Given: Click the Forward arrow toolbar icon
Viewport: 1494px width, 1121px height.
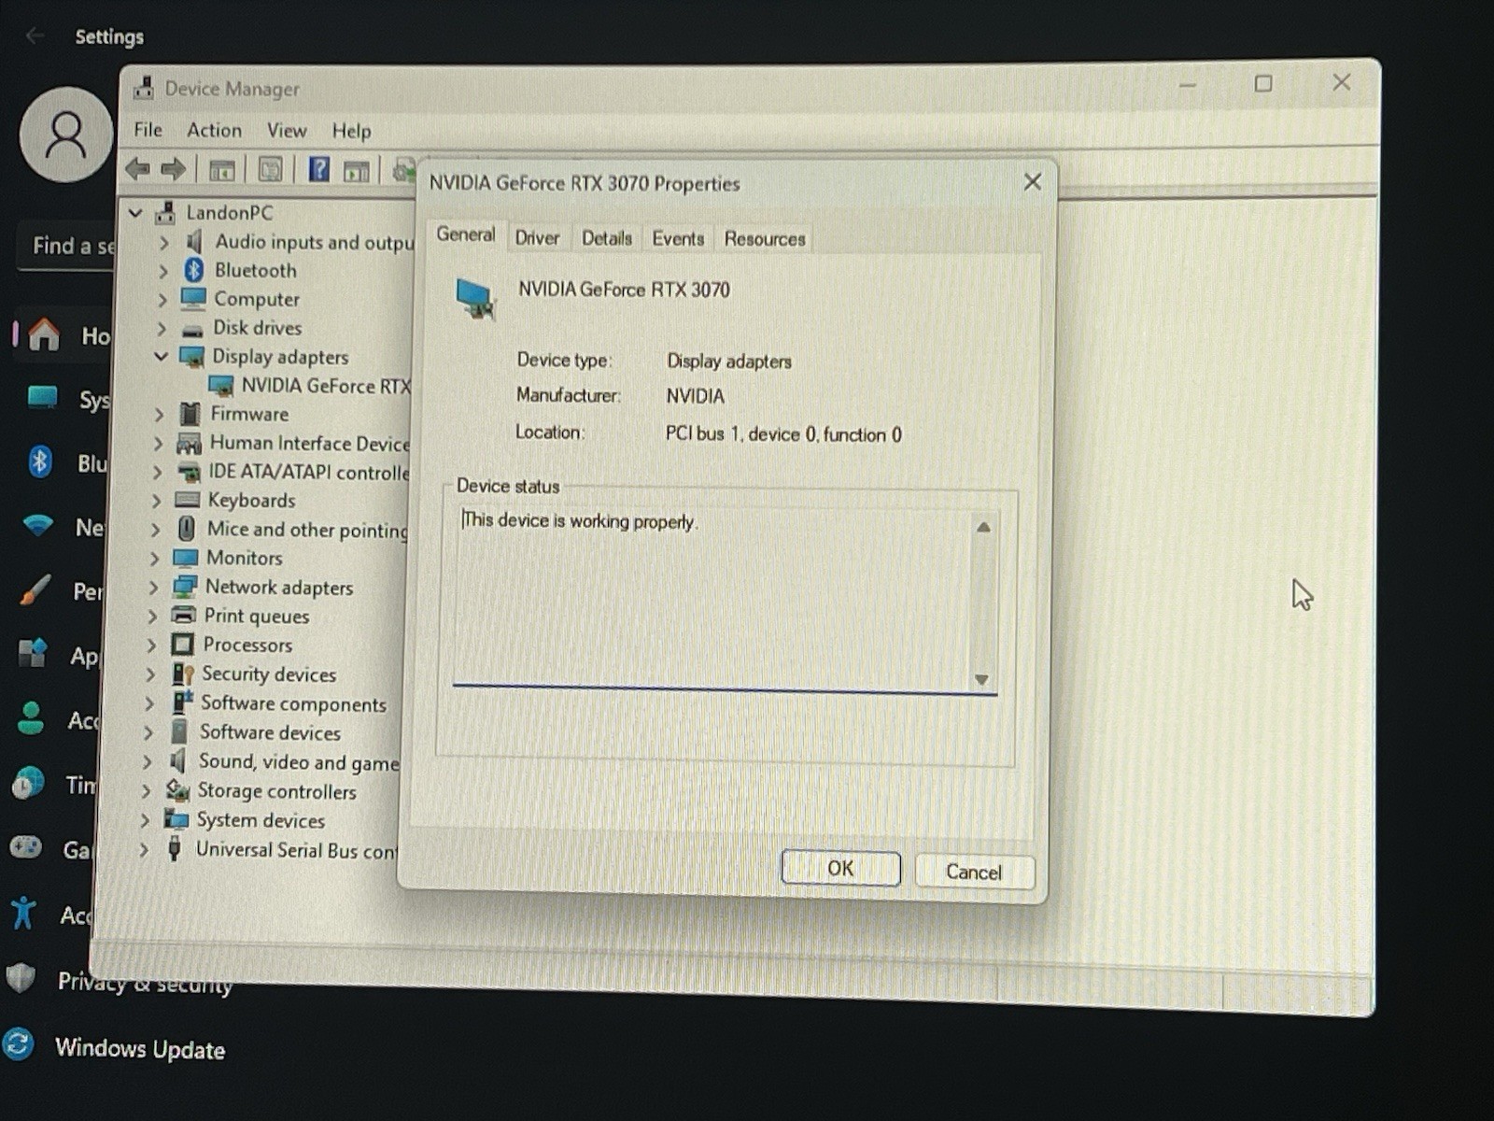Looking at the screenshot, I should (173, 169).
